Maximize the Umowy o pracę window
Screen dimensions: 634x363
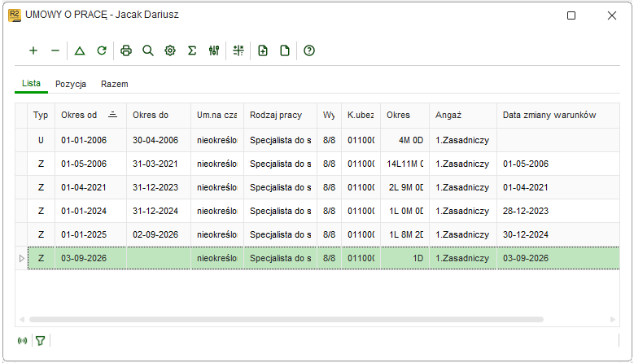[x=571, y=15]
